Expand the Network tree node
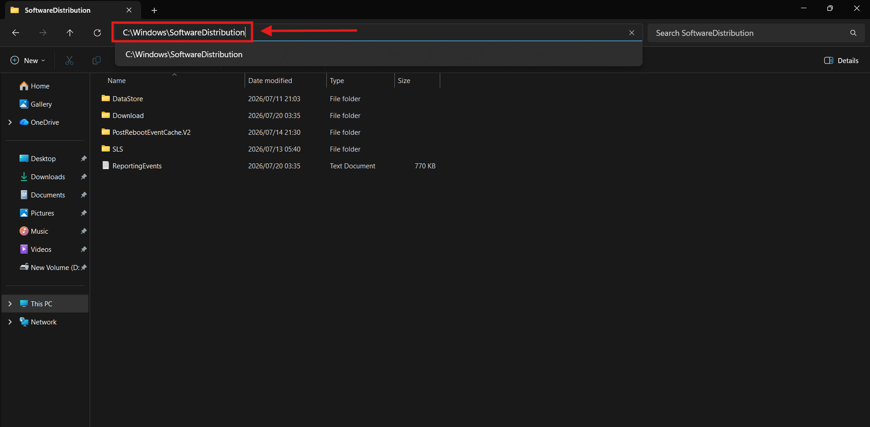This screenshot has height=427, width=870. 10,322
